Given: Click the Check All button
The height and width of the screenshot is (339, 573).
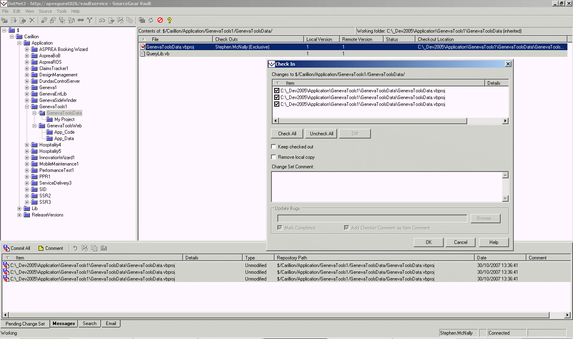Looking at the screenshot, I should click(287, 134).
